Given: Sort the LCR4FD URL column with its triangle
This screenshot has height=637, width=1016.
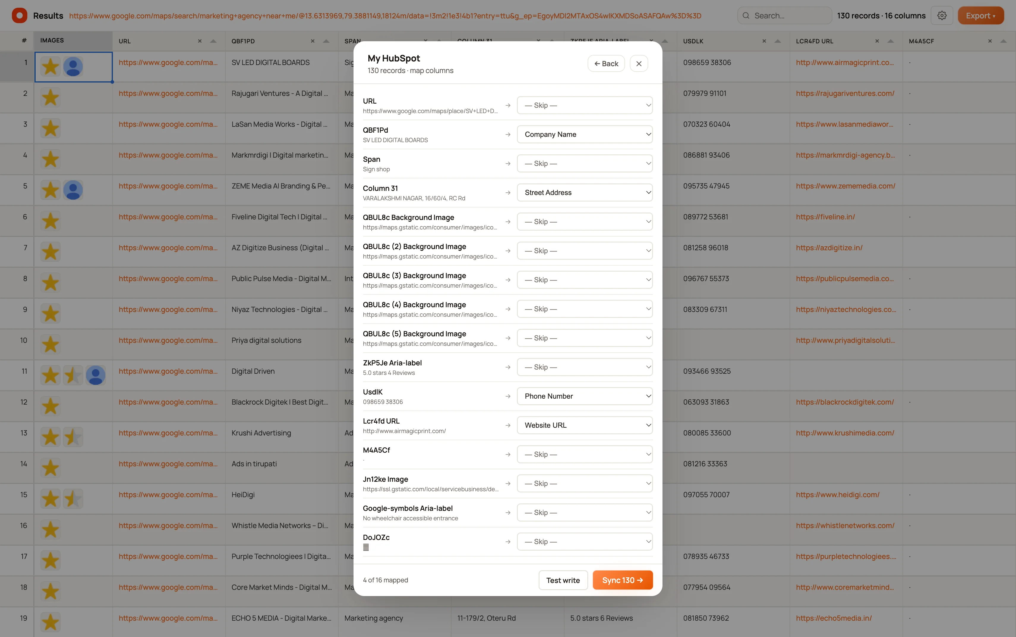Looking at the screenshot, I should [891, 41].
